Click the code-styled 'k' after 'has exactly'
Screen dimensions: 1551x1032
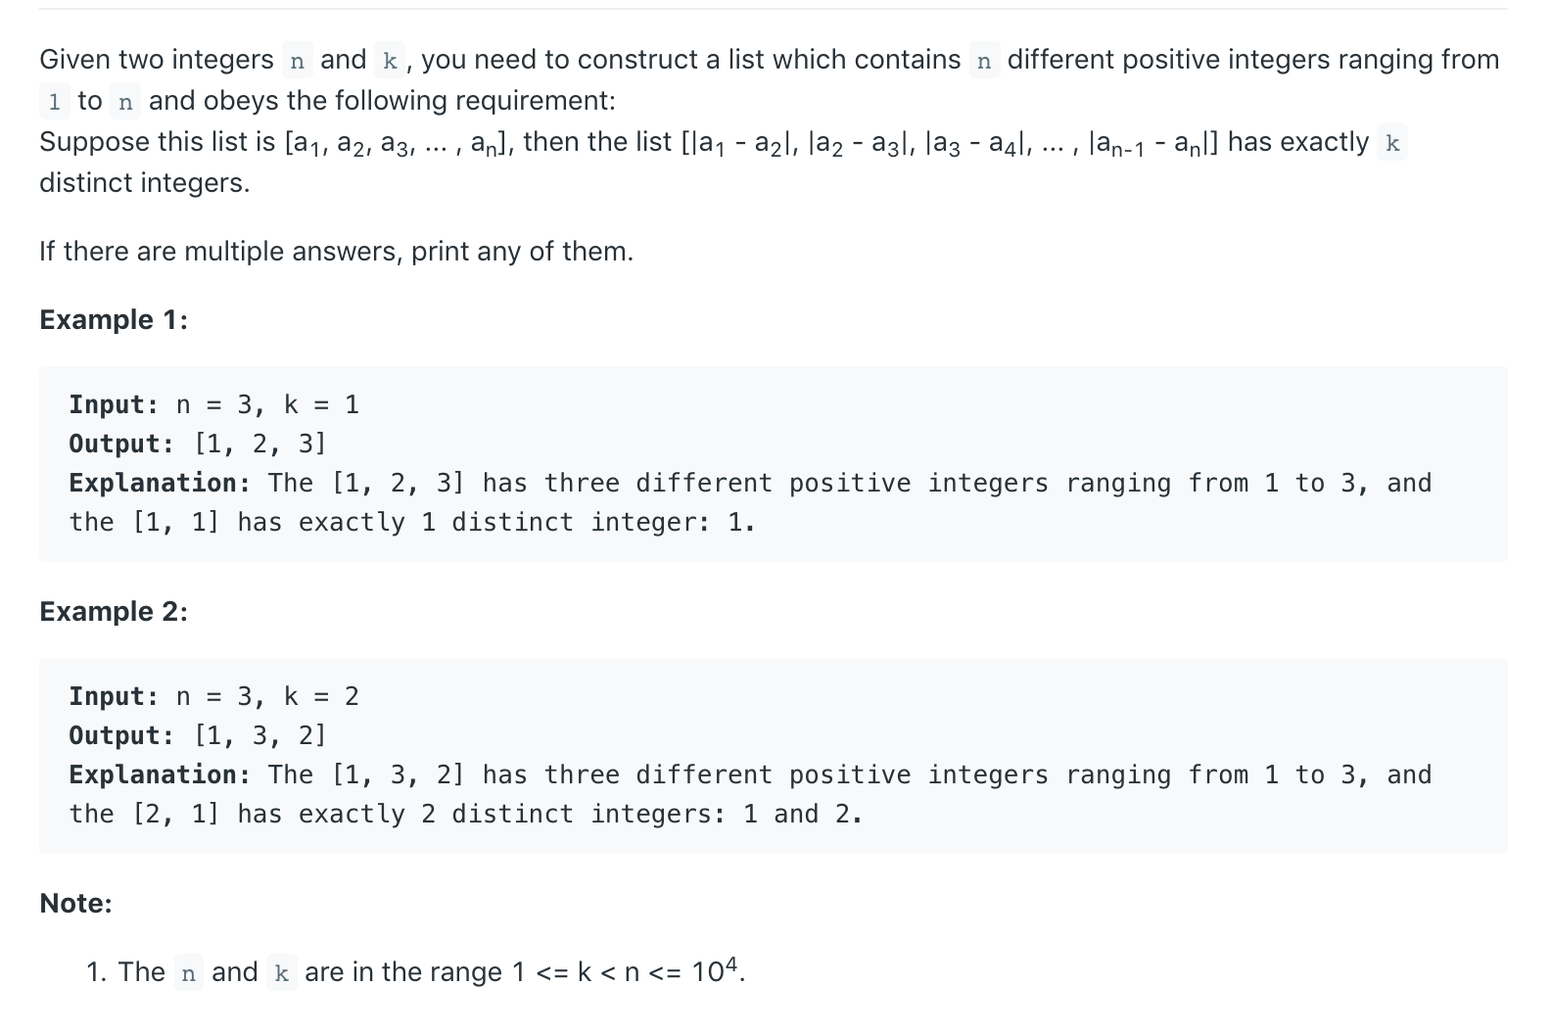point(1391,143)
